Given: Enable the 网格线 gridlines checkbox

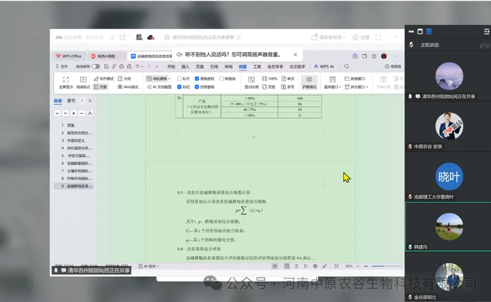Looking at the screenshot, I should click(x=222, y=79).
